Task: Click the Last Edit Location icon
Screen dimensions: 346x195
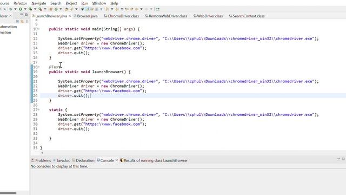Action: coord(127,9)
